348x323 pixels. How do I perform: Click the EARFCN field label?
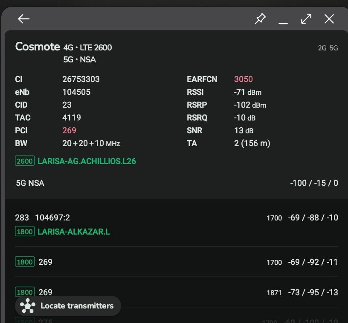pos(202,79)
